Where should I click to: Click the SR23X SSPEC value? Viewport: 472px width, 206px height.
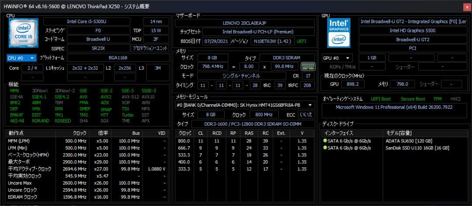coord(98,48)
